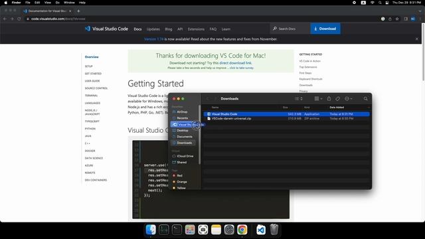Click the Visual Studio Code site logo
This screenshot has height=239, width=425.
106,29
